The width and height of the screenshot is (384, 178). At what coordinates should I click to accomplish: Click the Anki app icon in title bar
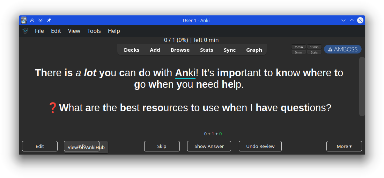24,20
